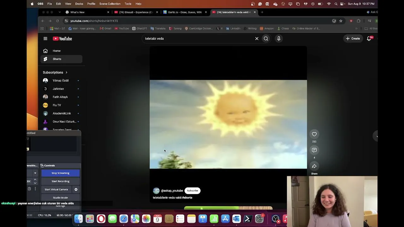This screenshot has width=404, height=227.
Task: Switch to the Einaudi - Experience tab
Action: pyautogui.click(x=136, y=12)
